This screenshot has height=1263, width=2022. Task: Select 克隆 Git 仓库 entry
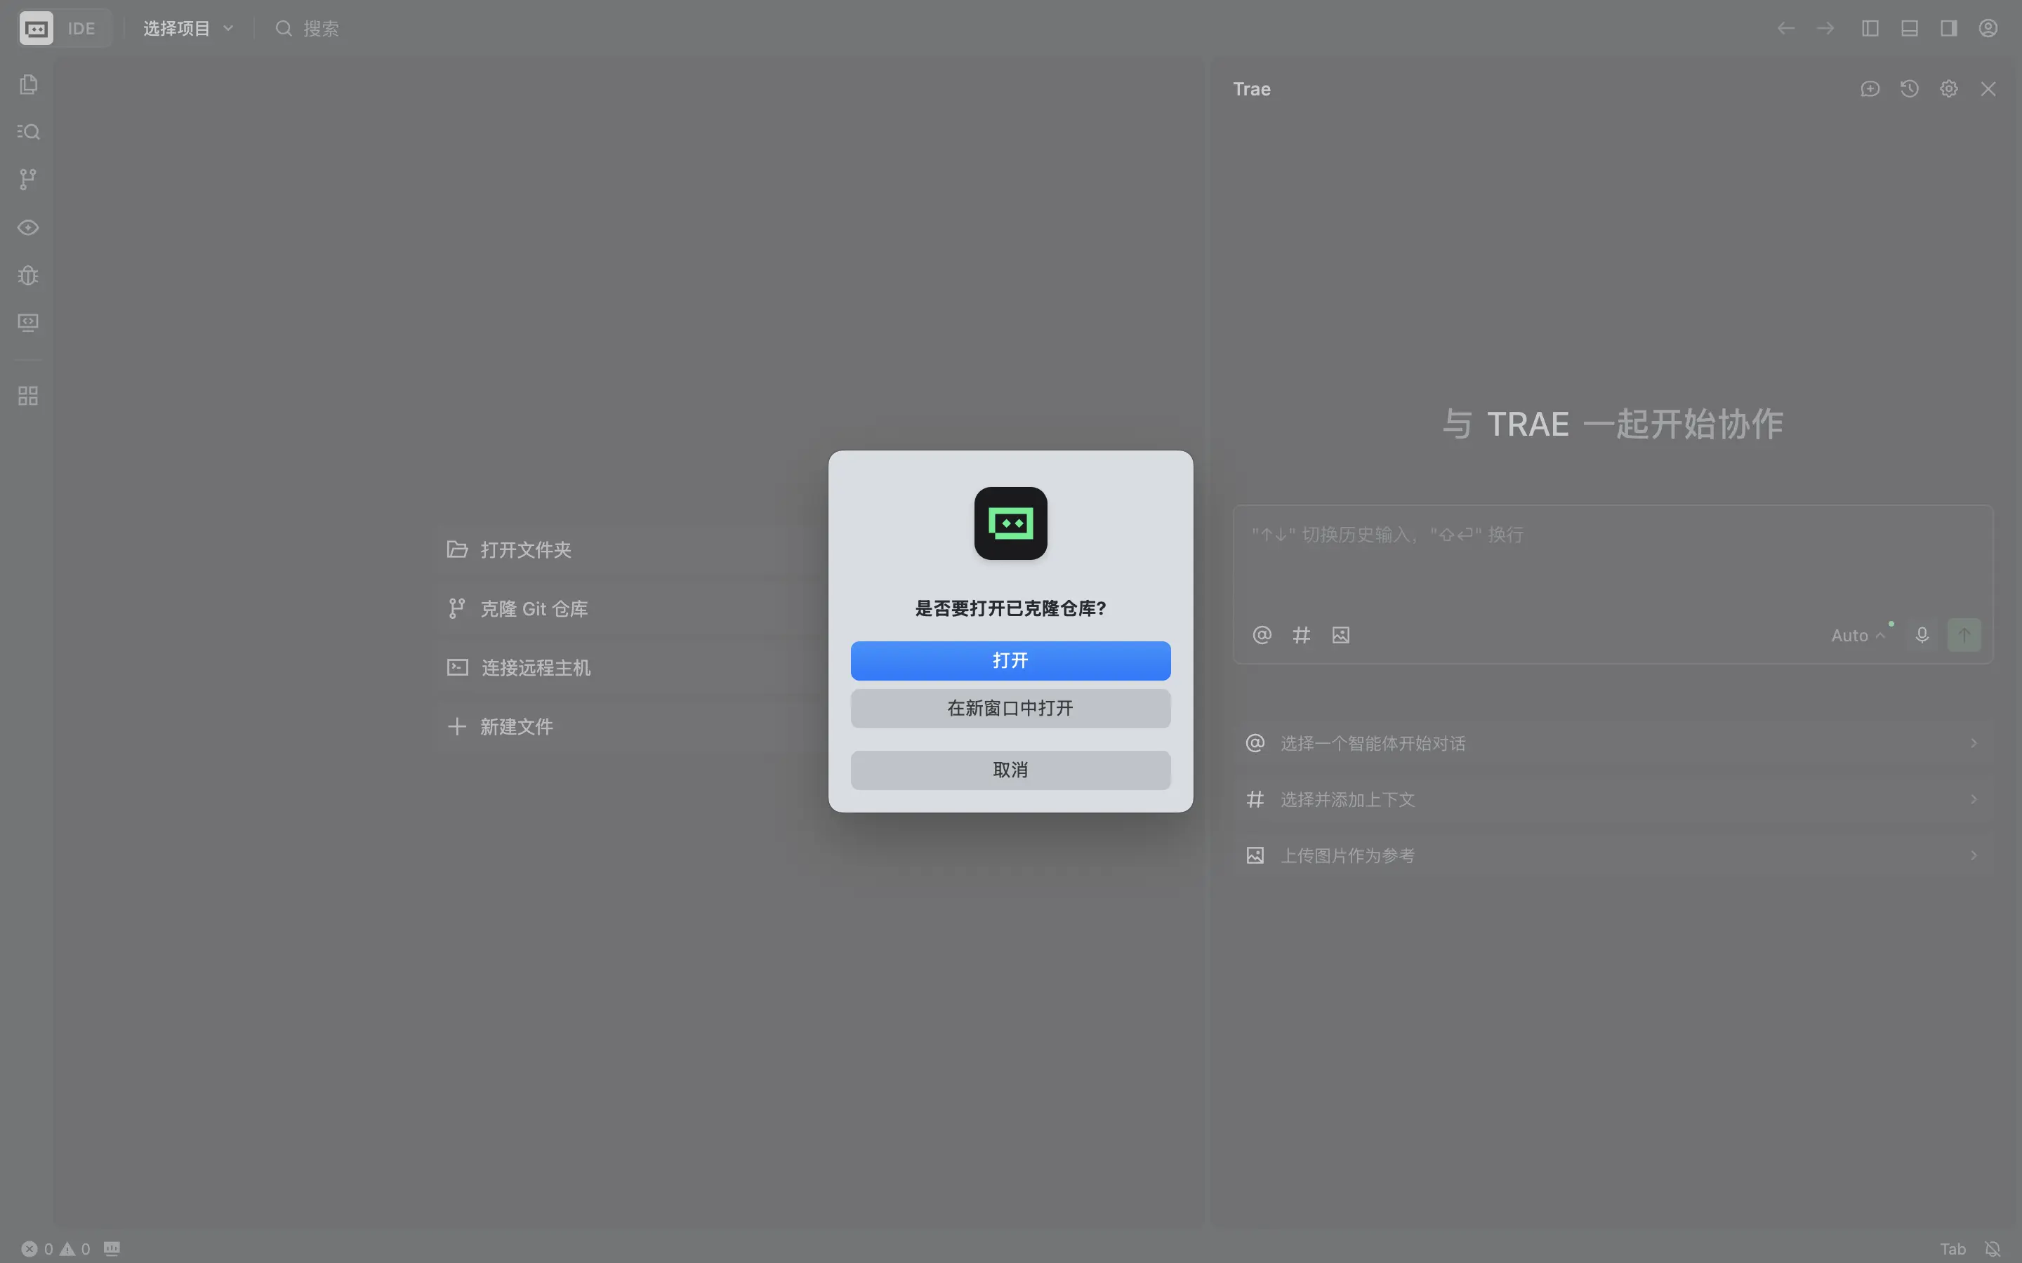pos(535,609)
